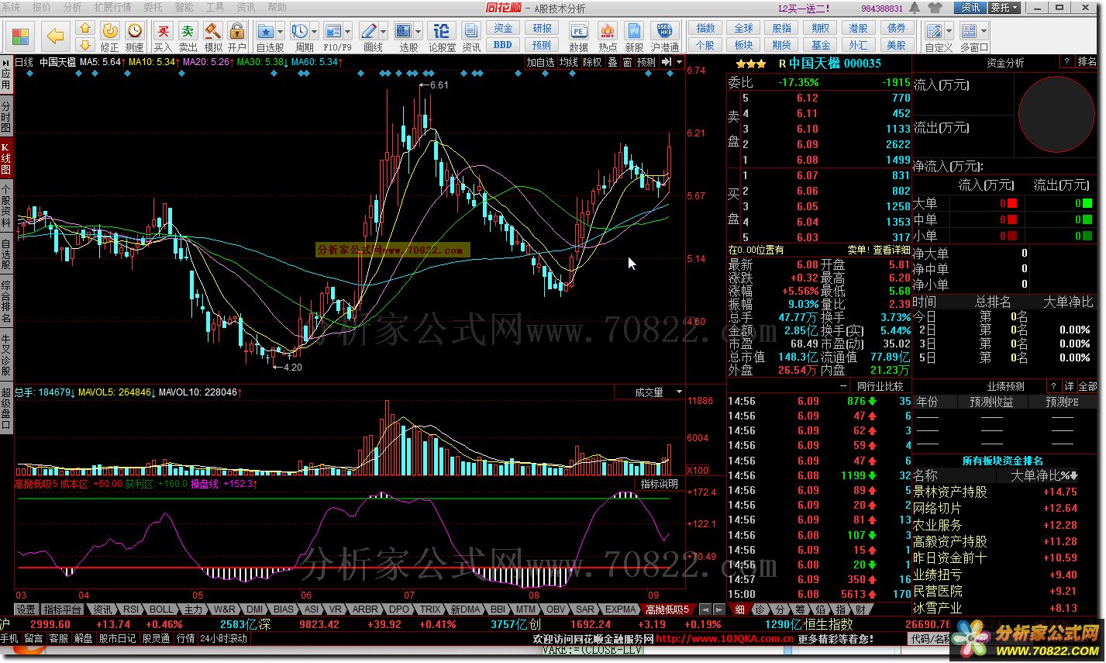Viewport: 1106px width, 663px height.
Task: Click the 卖出 sell icon
Action: click(x=188, y=36)
